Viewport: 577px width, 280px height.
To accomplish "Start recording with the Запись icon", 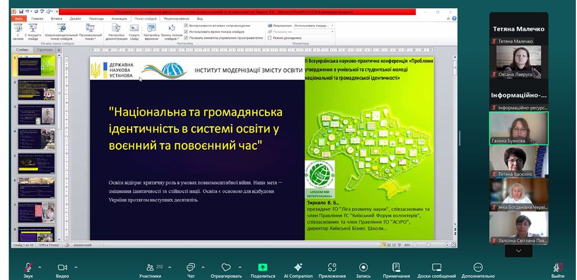I will coord(363,267).
